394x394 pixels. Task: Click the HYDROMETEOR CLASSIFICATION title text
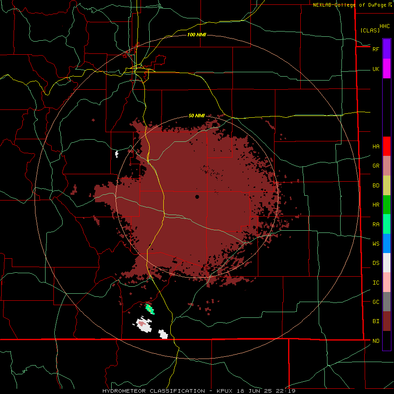(154, 391)
